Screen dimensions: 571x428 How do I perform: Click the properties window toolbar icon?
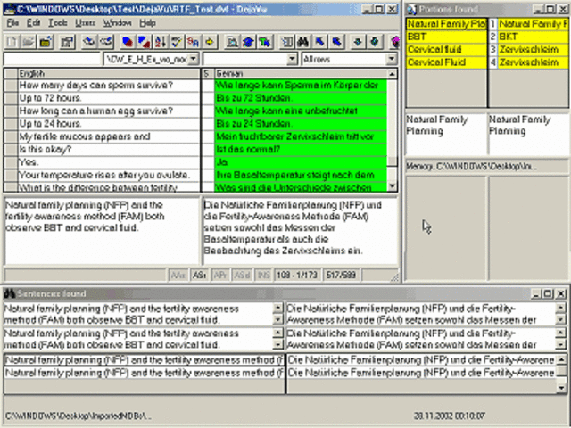point(67,42)
